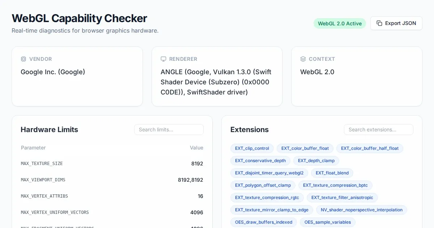The image size is (434, 228).
Task: Click the EXT_color_buffer_half_float tag
Action: 370,148
